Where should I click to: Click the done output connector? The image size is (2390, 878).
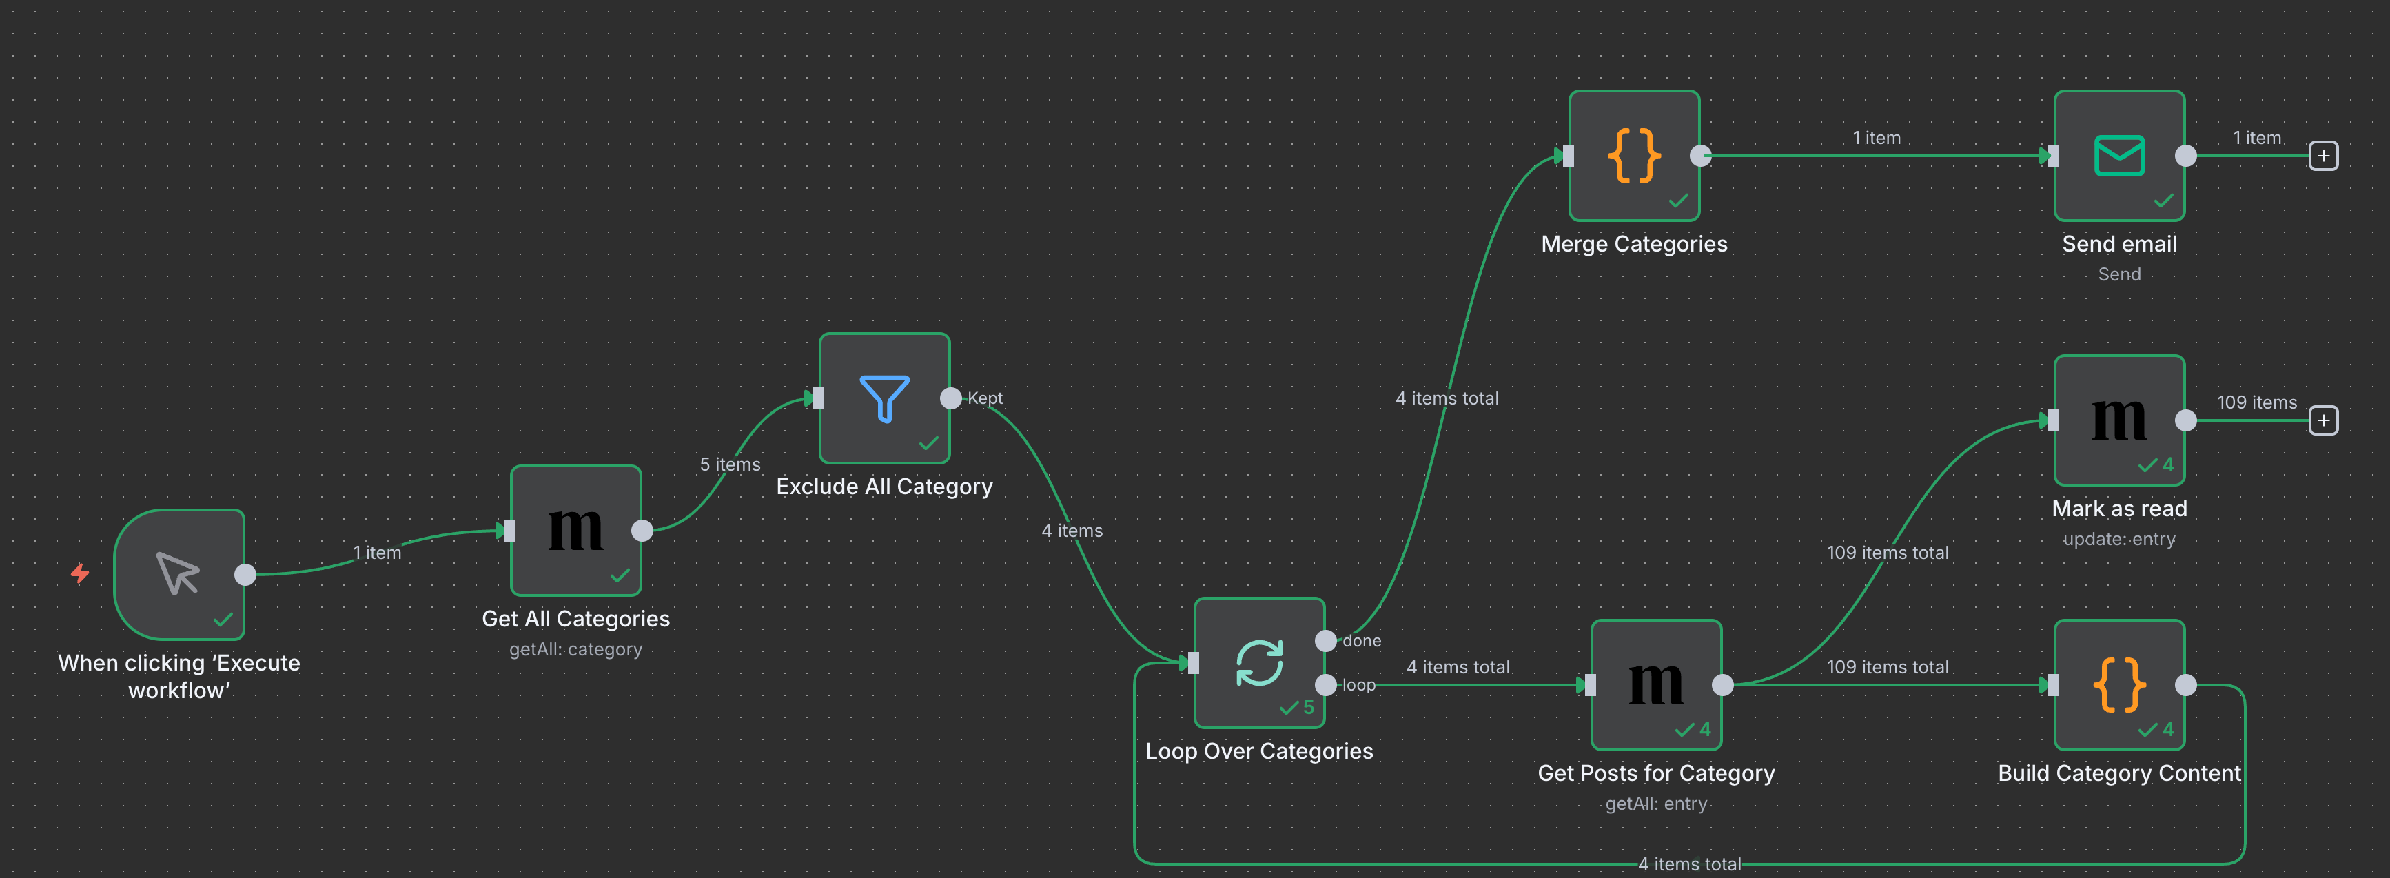point(1326,640)
